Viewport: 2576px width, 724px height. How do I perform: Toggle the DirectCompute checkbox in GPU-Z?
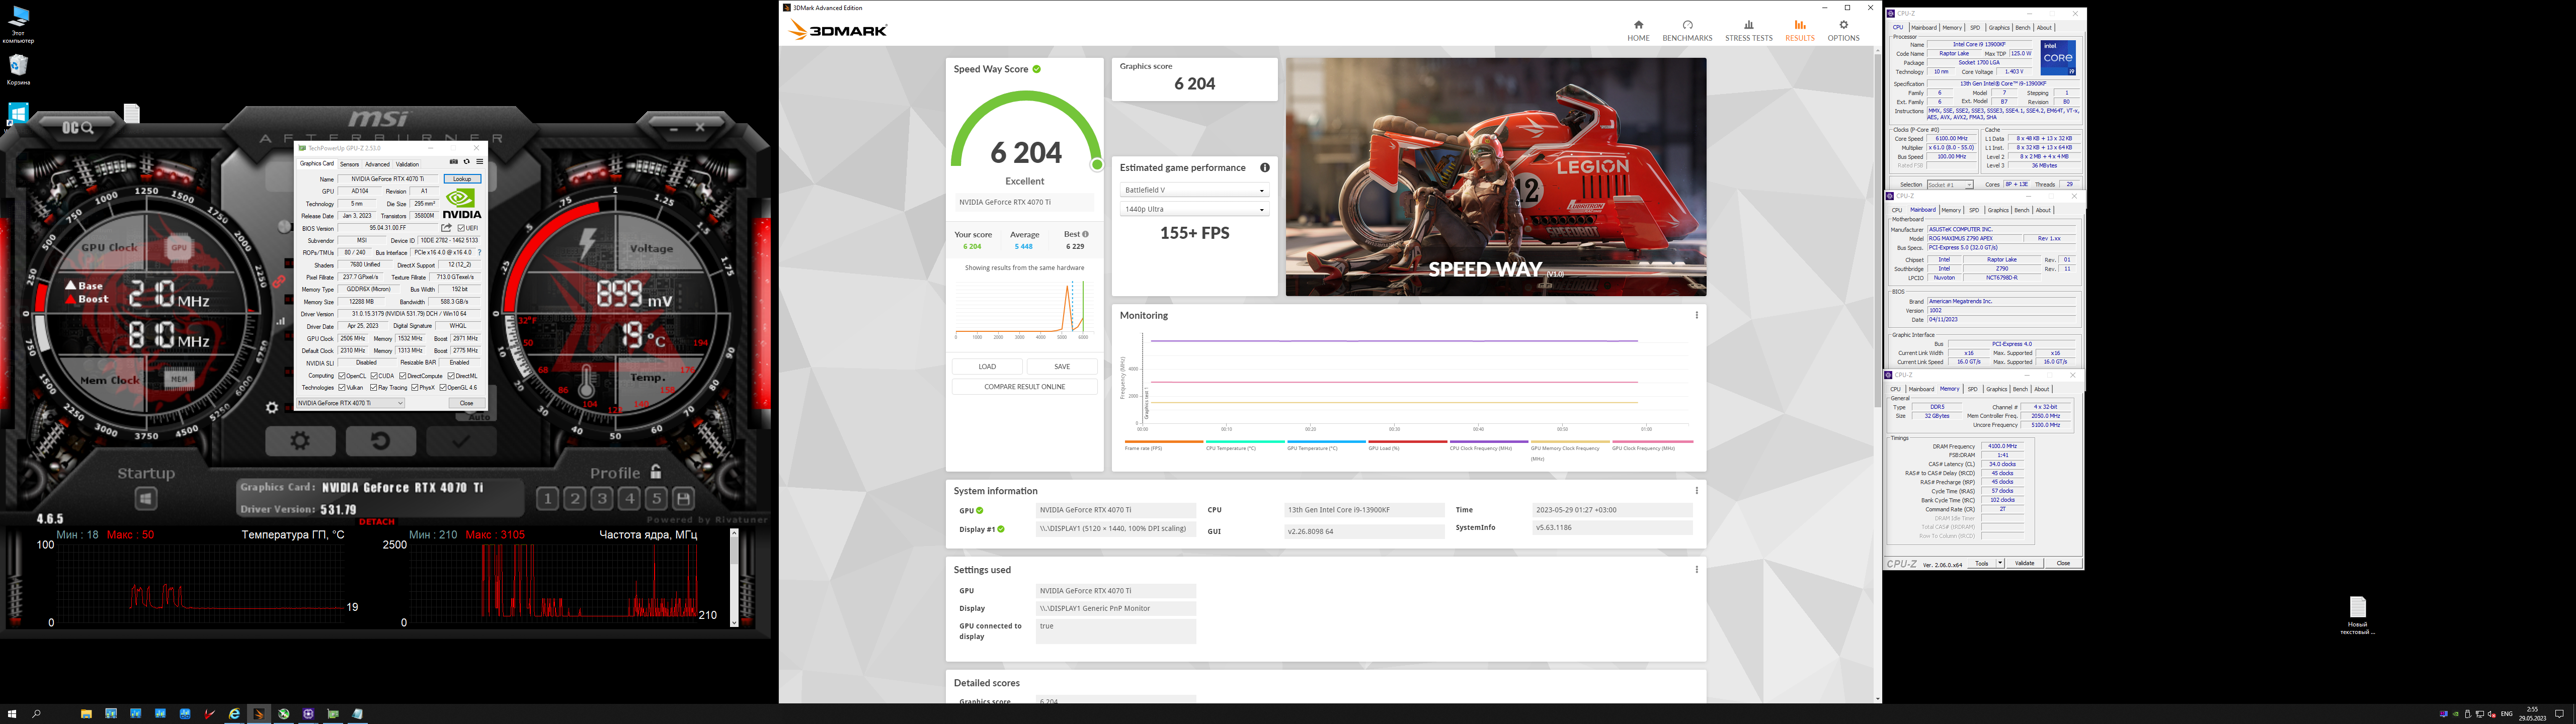403,376
